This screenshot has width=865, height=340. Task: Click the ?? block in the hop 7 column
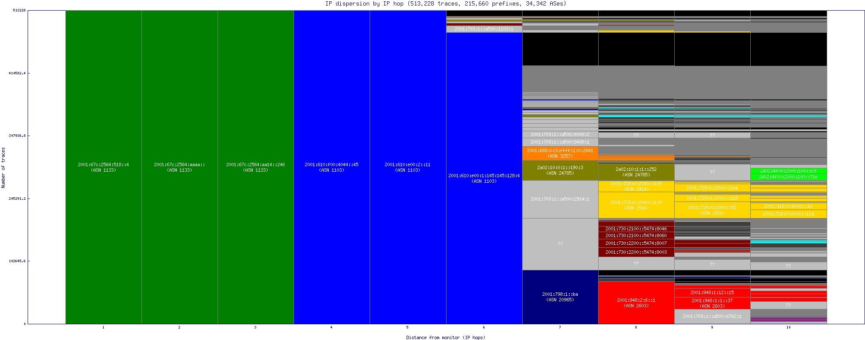pos(560,244)
